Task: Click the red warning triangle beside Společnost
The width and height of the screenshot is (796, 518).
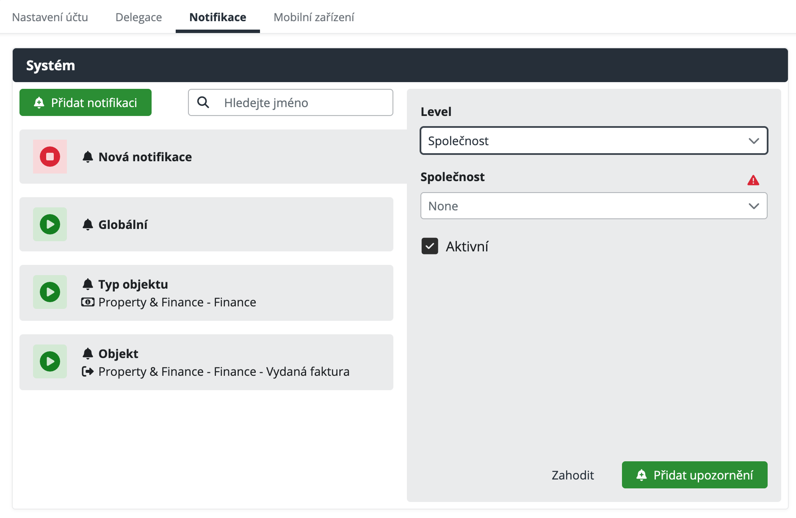Action: point(753,180)
